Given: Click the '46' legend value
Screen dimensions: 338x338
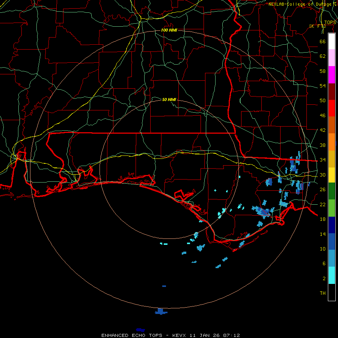Looking at the screenshot, I should (323, 116).
